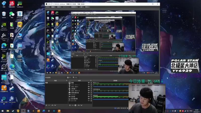Launch Microsoft Edge from the desktop
201x113 pixels.
pos(4,47)
